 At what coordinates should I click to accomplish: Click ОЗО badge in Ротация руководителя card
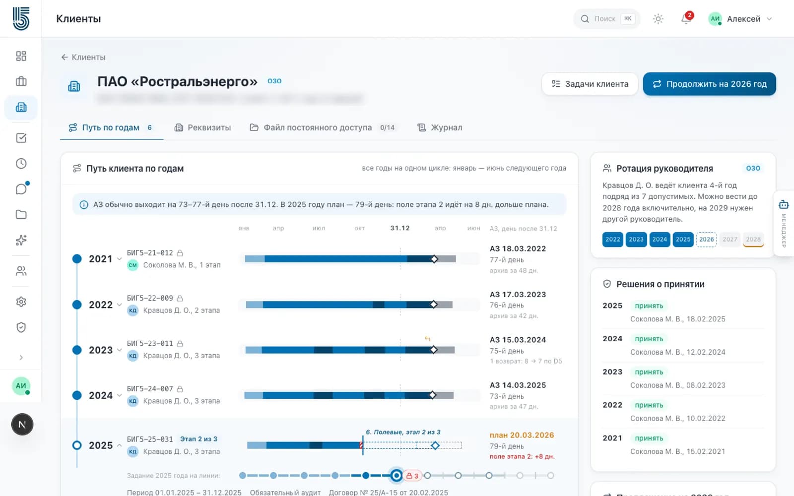[x=753, y=168]
